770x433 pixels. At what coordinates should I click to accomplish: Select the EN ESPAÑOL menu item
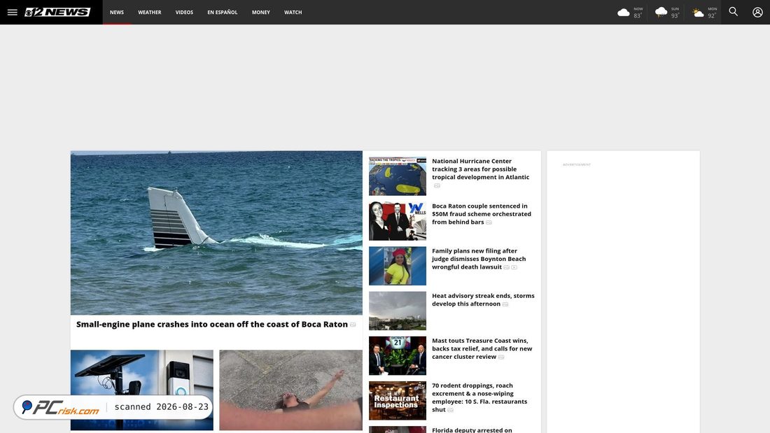coord(222,13)
